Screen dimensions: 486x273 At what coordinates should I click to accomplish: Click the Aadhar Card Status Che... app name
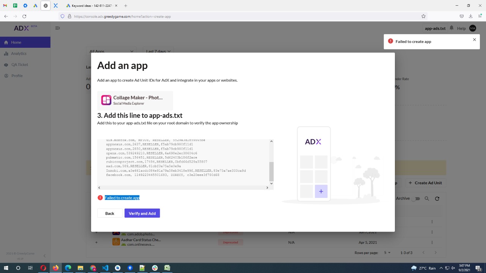(141, 240)
